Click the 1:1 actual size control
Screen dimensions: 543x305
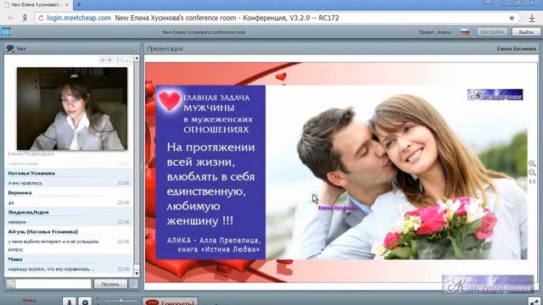pos(532,181)
